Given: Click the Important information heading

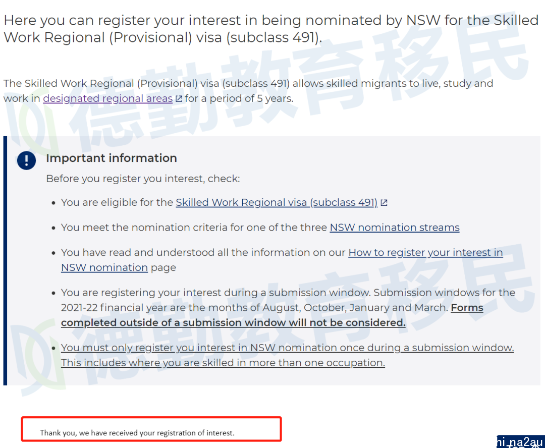Looking at the screenshot, I should [x=112, y=158].
